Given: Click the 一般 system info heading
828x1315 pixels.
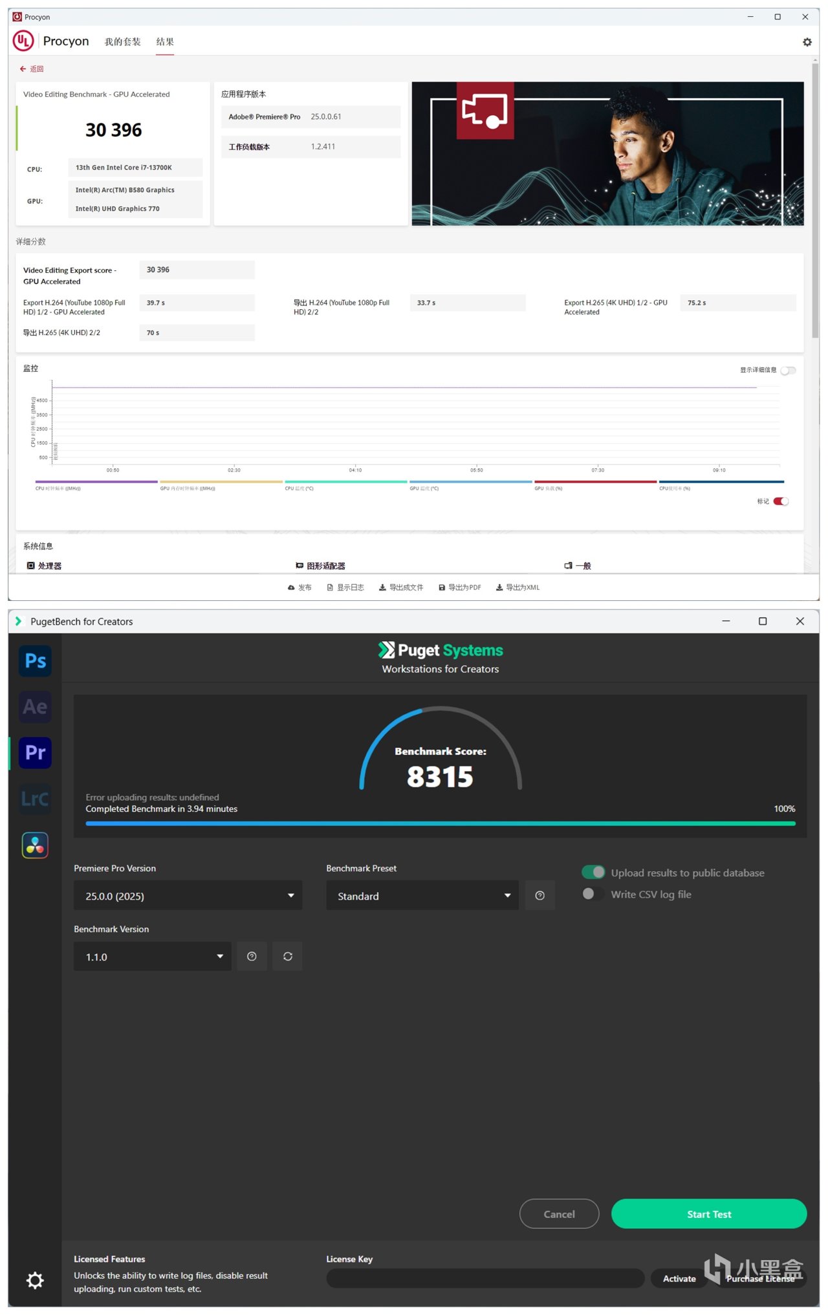Looking at the screenshot, I should click(578, 566).
